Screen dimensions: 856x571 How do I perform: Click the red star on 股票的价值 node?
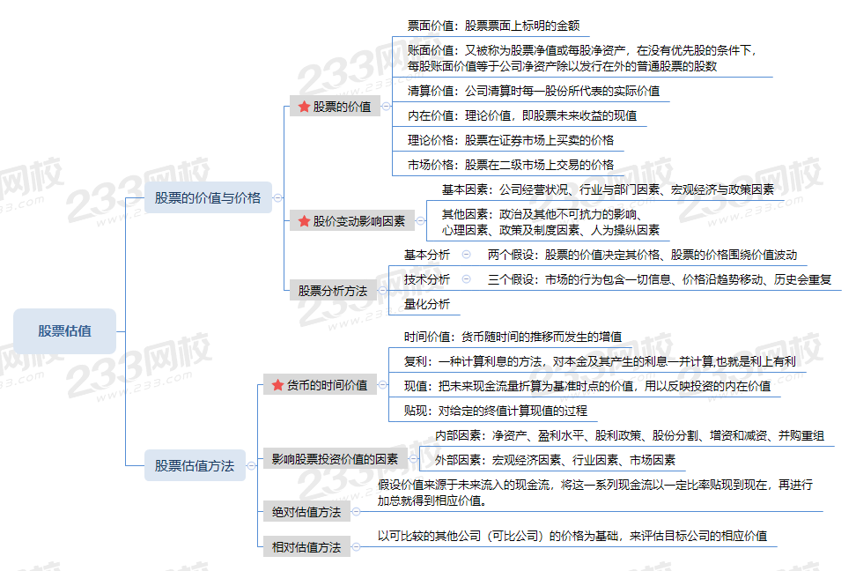tap(304, 107)
